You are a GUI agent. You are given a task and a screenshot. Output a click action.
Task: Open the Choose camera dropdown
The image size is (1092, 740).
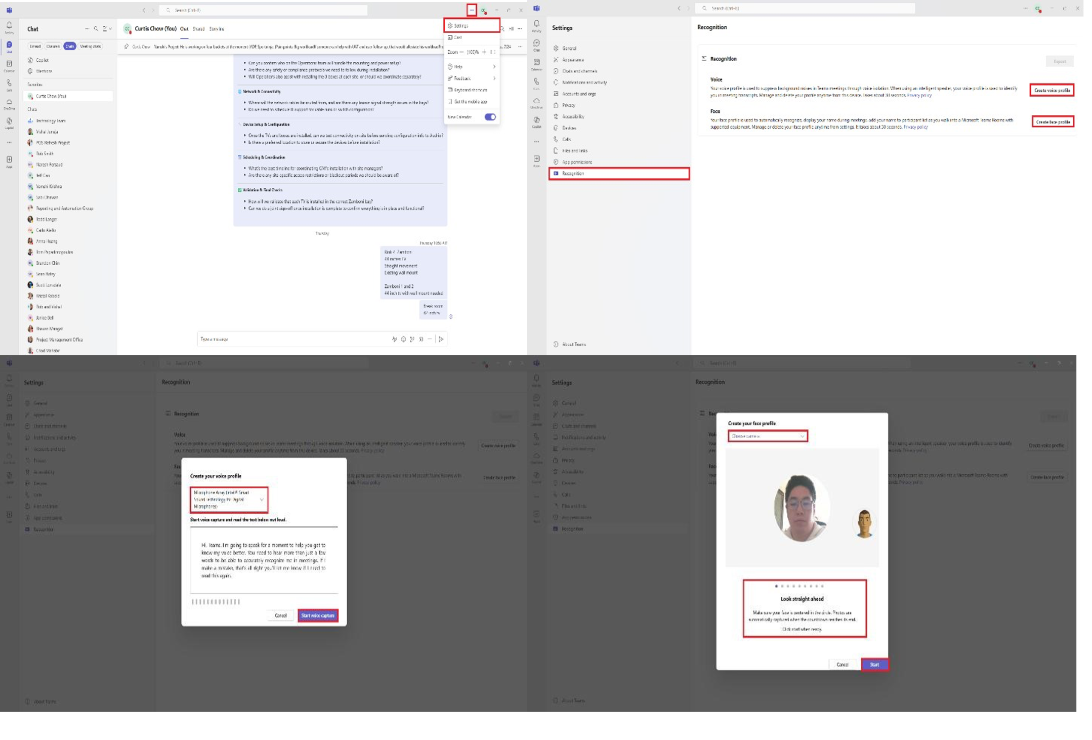coord(768,436)
